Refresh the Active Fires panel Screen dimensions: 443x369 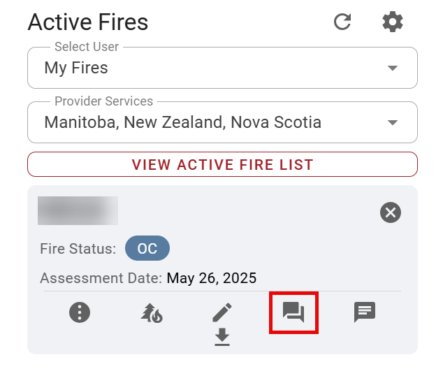pos(342,22)
